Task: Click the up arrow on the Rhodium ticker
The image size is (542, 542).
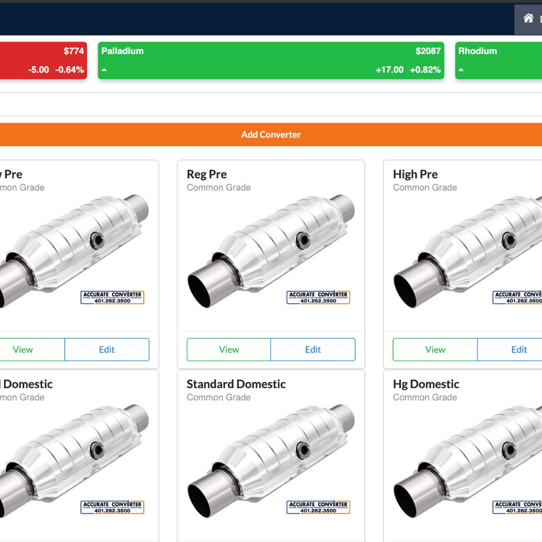Action: tap(461, 70)
